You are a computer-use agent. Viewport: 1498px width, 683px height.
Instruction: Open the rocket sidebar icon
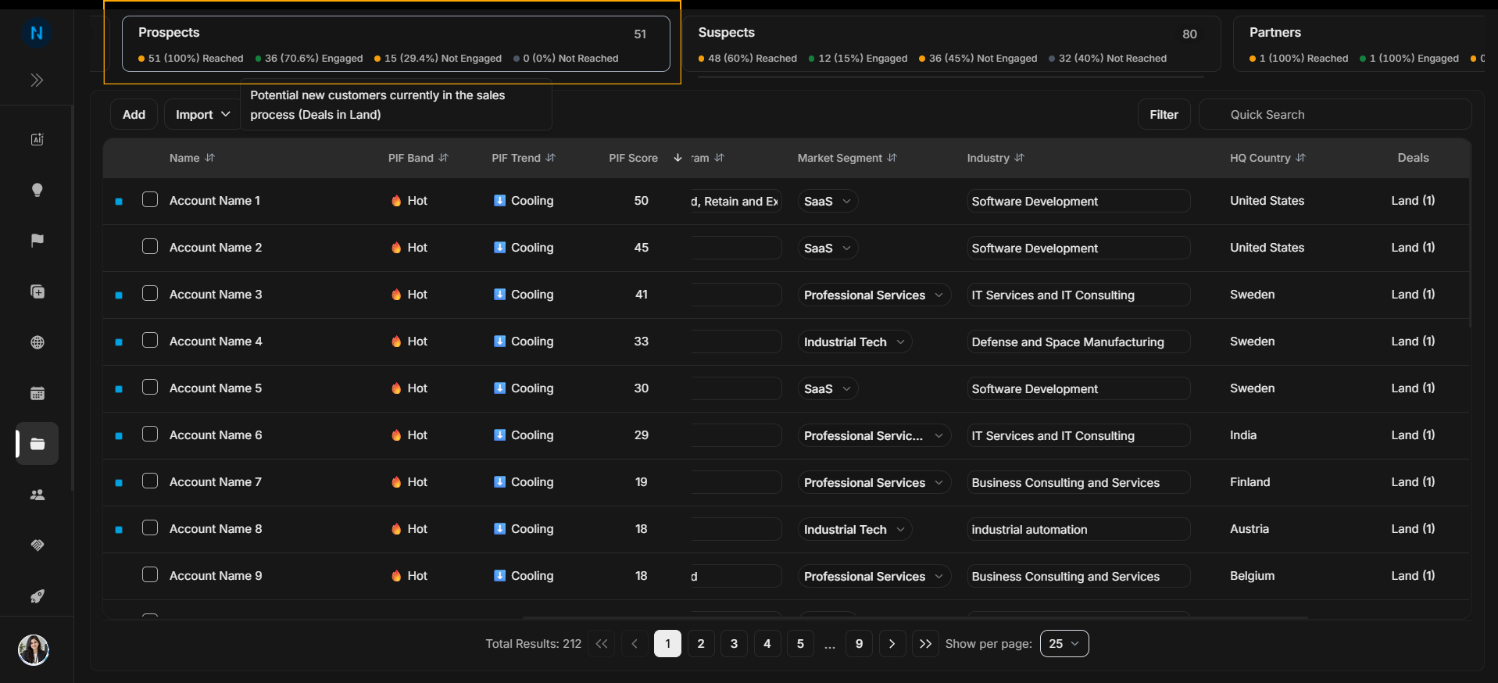37,596
